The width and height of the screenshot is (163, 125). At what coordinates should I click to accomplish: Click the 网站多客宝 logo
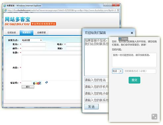pyautogui.click(x=18, y=20)
